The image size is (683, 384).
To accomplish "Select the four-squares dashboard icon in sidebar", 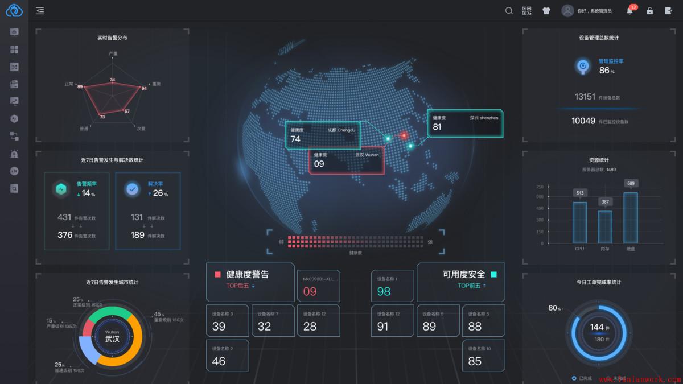I will pos(14,49).
